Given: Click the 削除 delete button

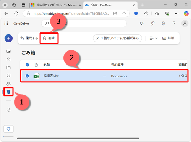Looking at the screenshot, I should [x=49, y=38].
